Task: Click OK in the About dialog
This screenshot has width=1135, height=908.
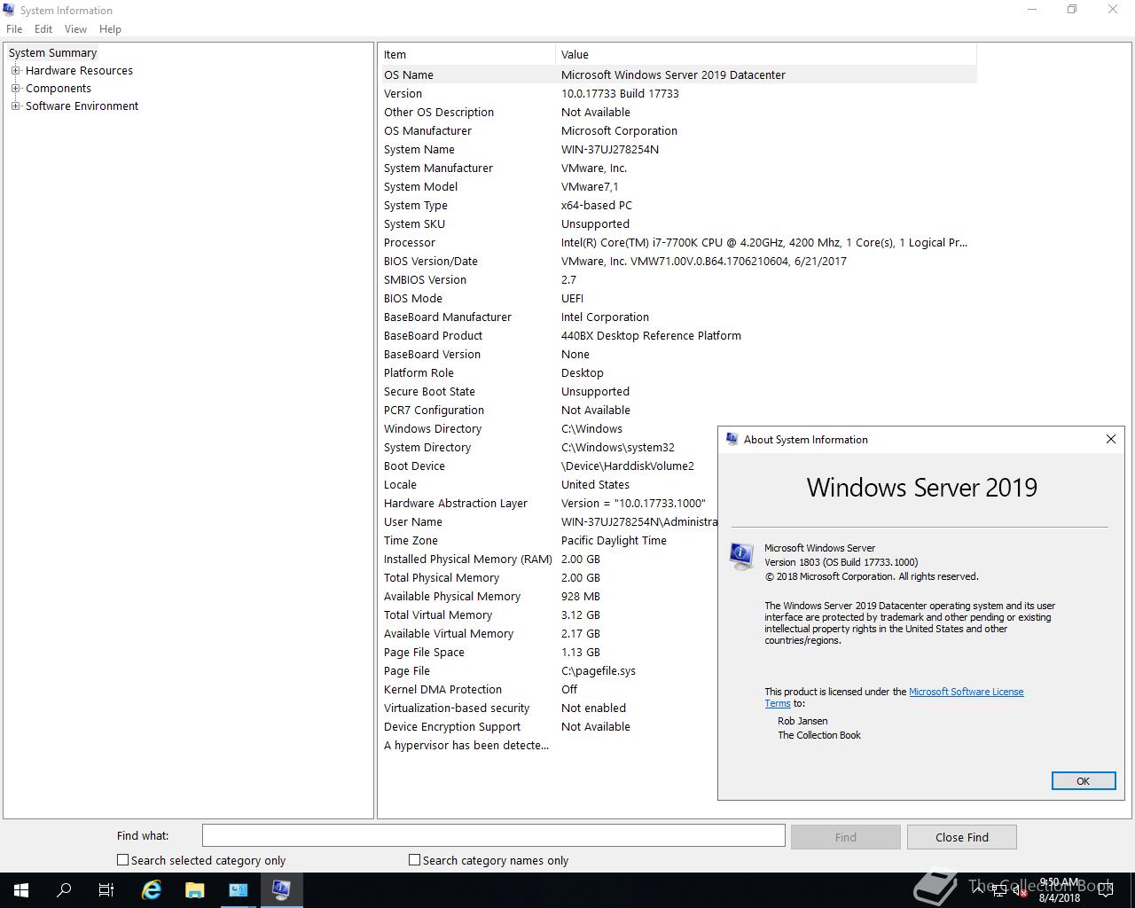Action: (1083, 780)
